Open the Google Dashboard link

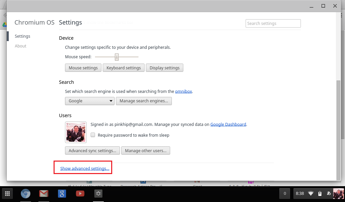click(x=228, y=125)
